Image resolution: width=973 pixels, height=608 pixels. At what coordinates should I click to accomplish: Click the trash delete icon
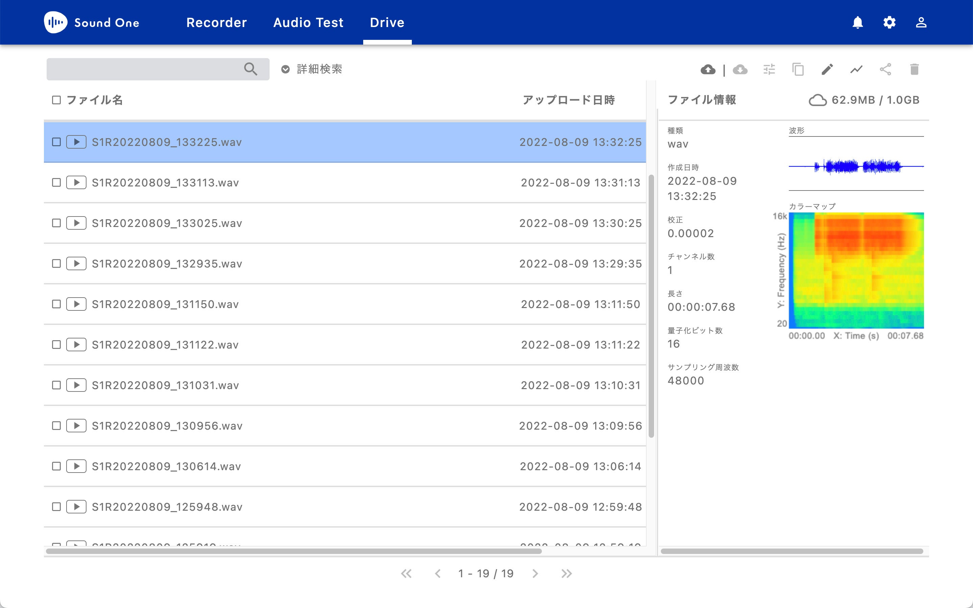click(914, 70)
